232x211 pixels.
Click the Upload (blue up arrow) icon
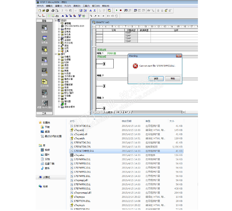pyautogui.click(x=91, y=10)
